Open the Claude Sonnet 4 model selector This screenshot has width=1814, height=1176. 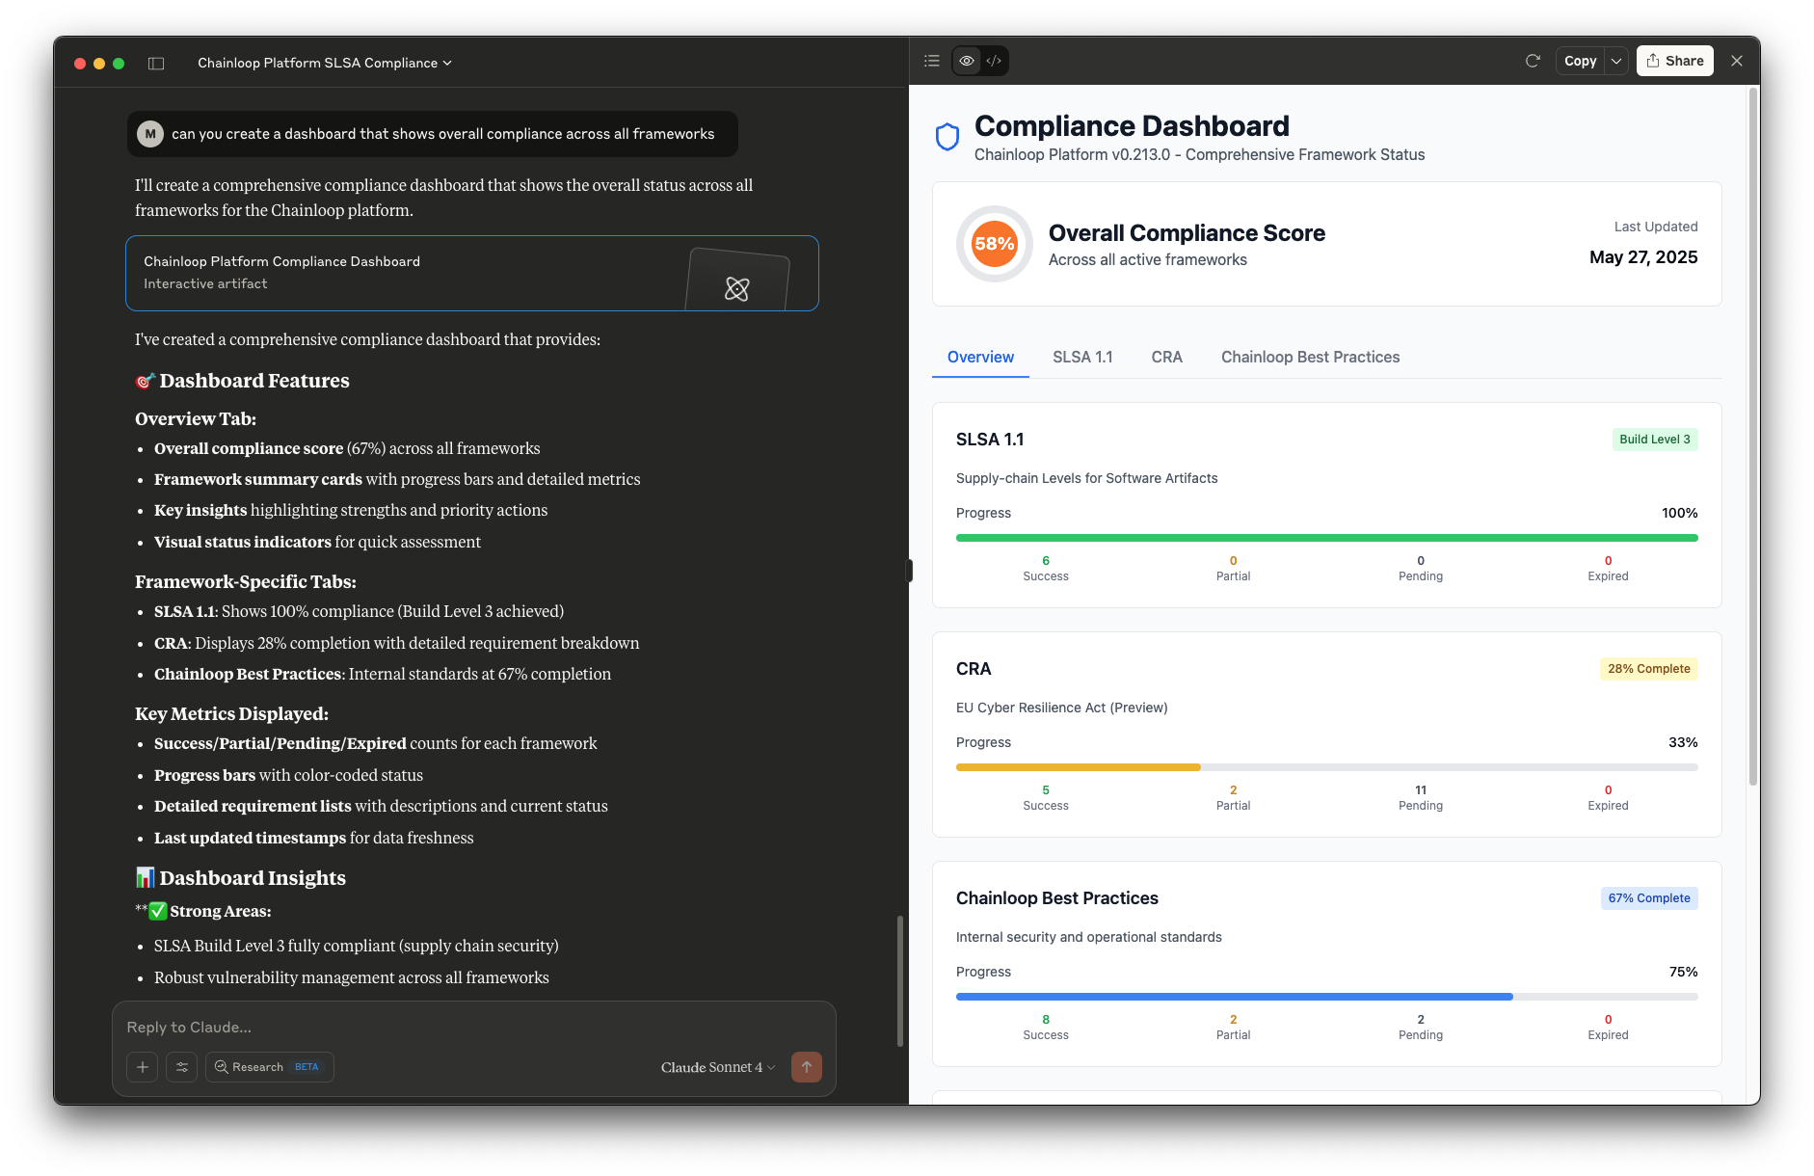tap(717, 1067)
